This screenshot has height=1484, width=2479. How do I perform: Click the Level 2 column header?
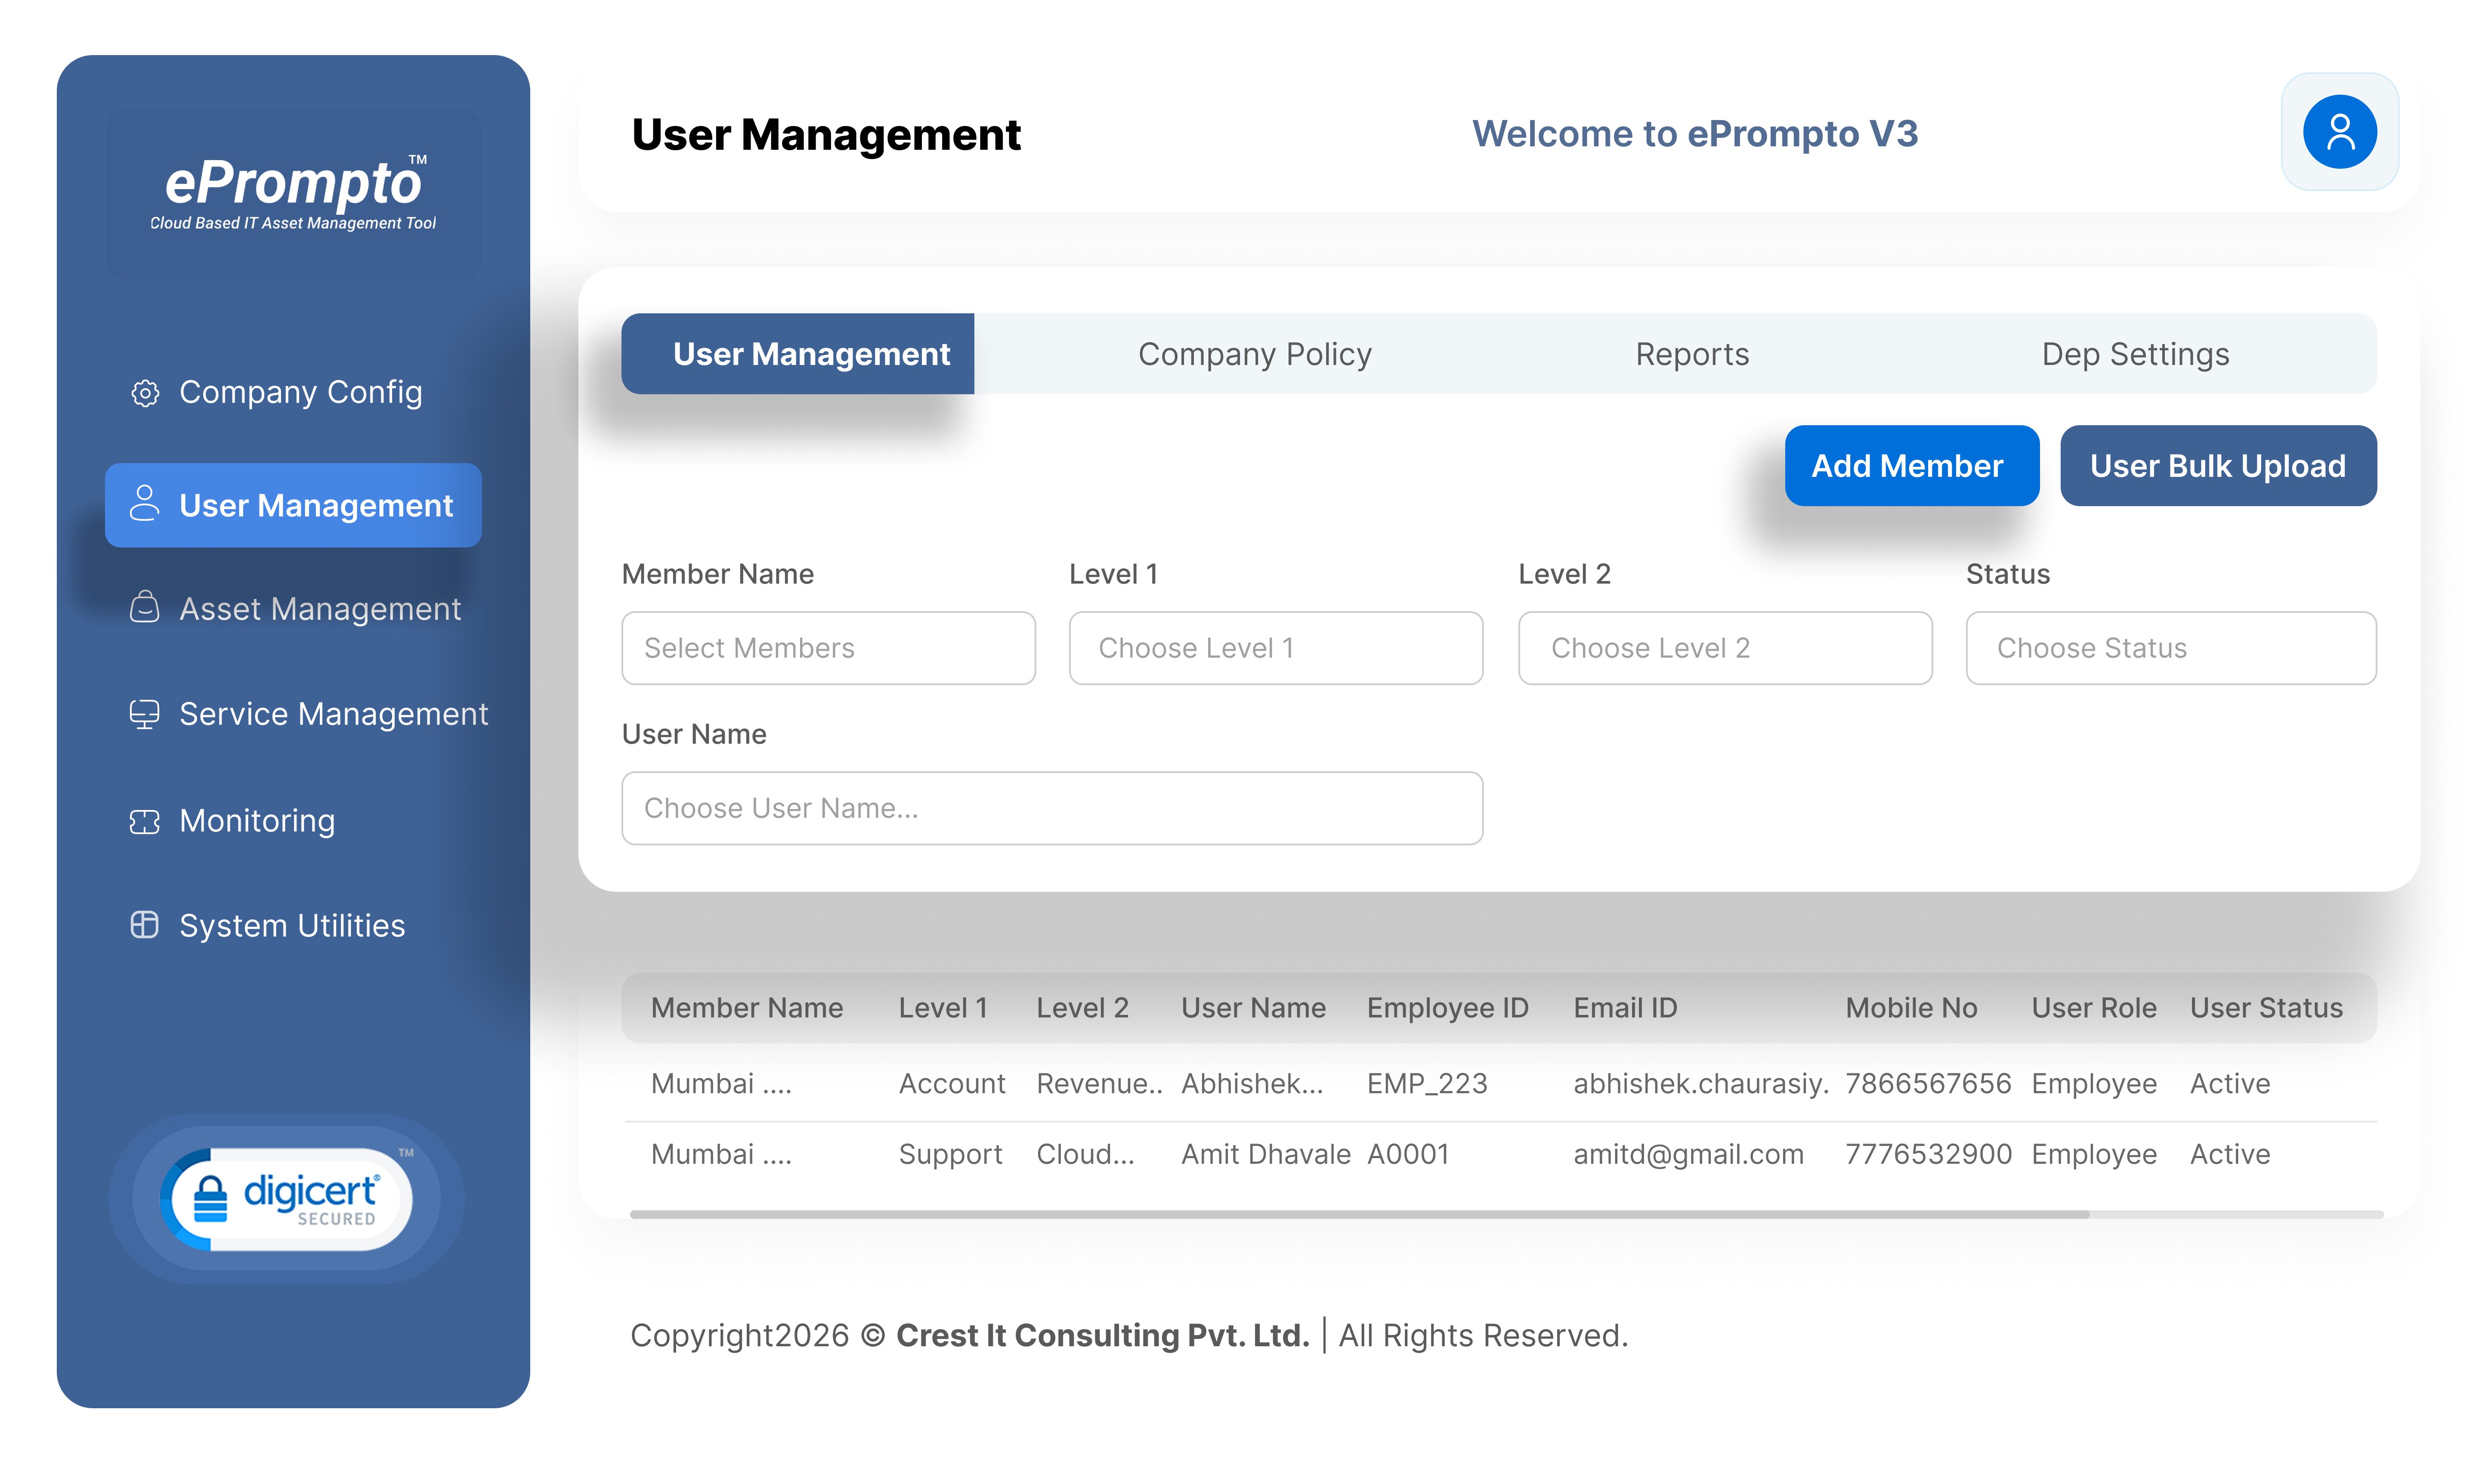click(1083, 1008)
